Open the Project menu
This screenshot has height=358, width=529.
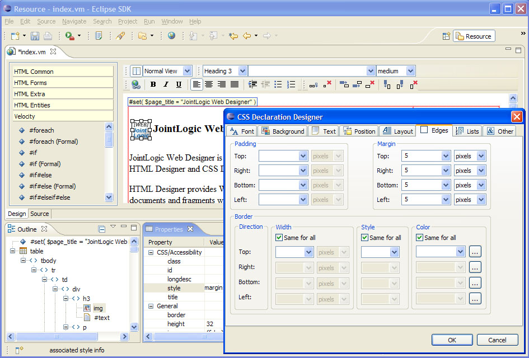coord(128,21)
